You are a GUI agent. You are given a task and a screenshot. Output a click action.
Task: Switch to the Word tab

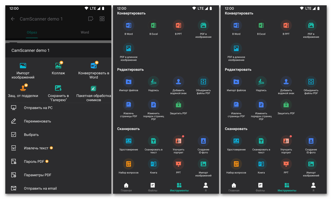[x=85, y=33]
